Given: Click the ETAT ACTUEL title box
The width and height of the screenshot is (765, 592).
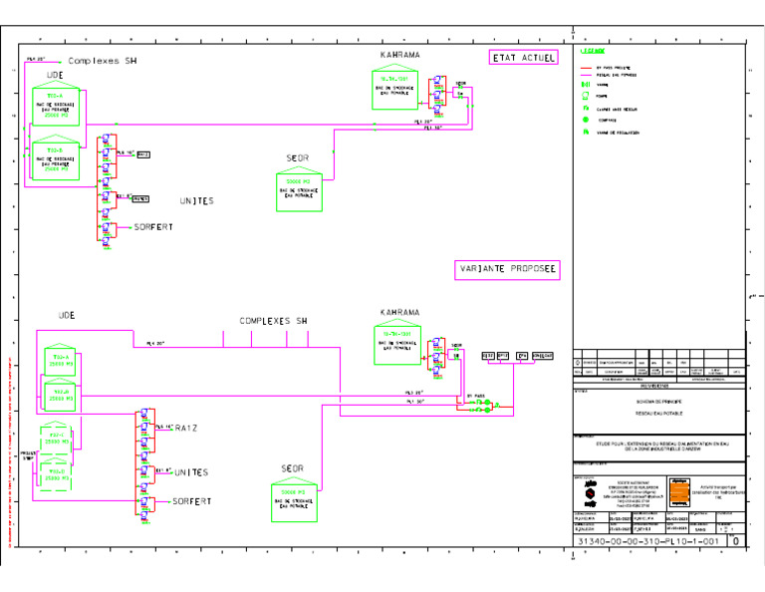Looking at the screenshot, I should pyautogui.click(x=524, y=58).
